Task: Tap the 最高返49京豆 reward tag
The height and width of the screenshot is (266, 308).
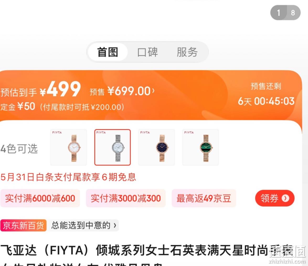Action: click(204, 198)
